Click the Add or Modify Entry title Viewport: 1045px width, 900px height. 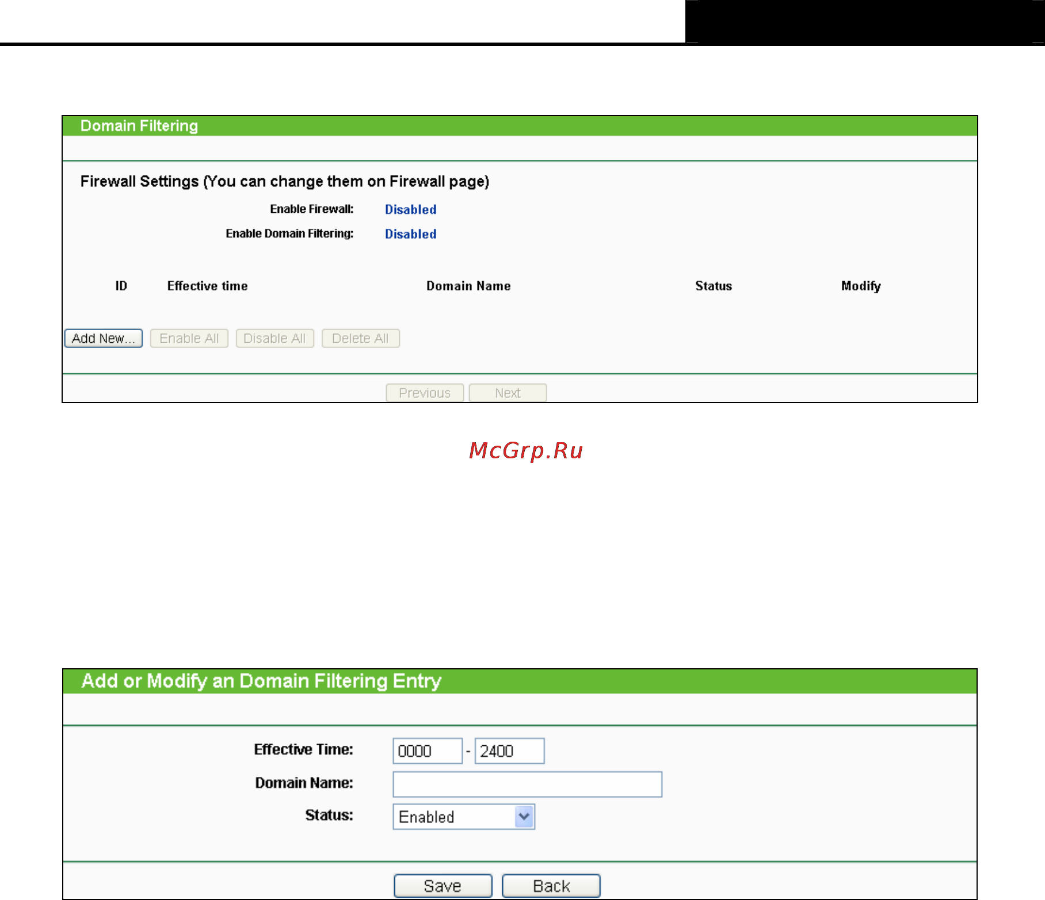pyautogui.click(x=261, y=681)
